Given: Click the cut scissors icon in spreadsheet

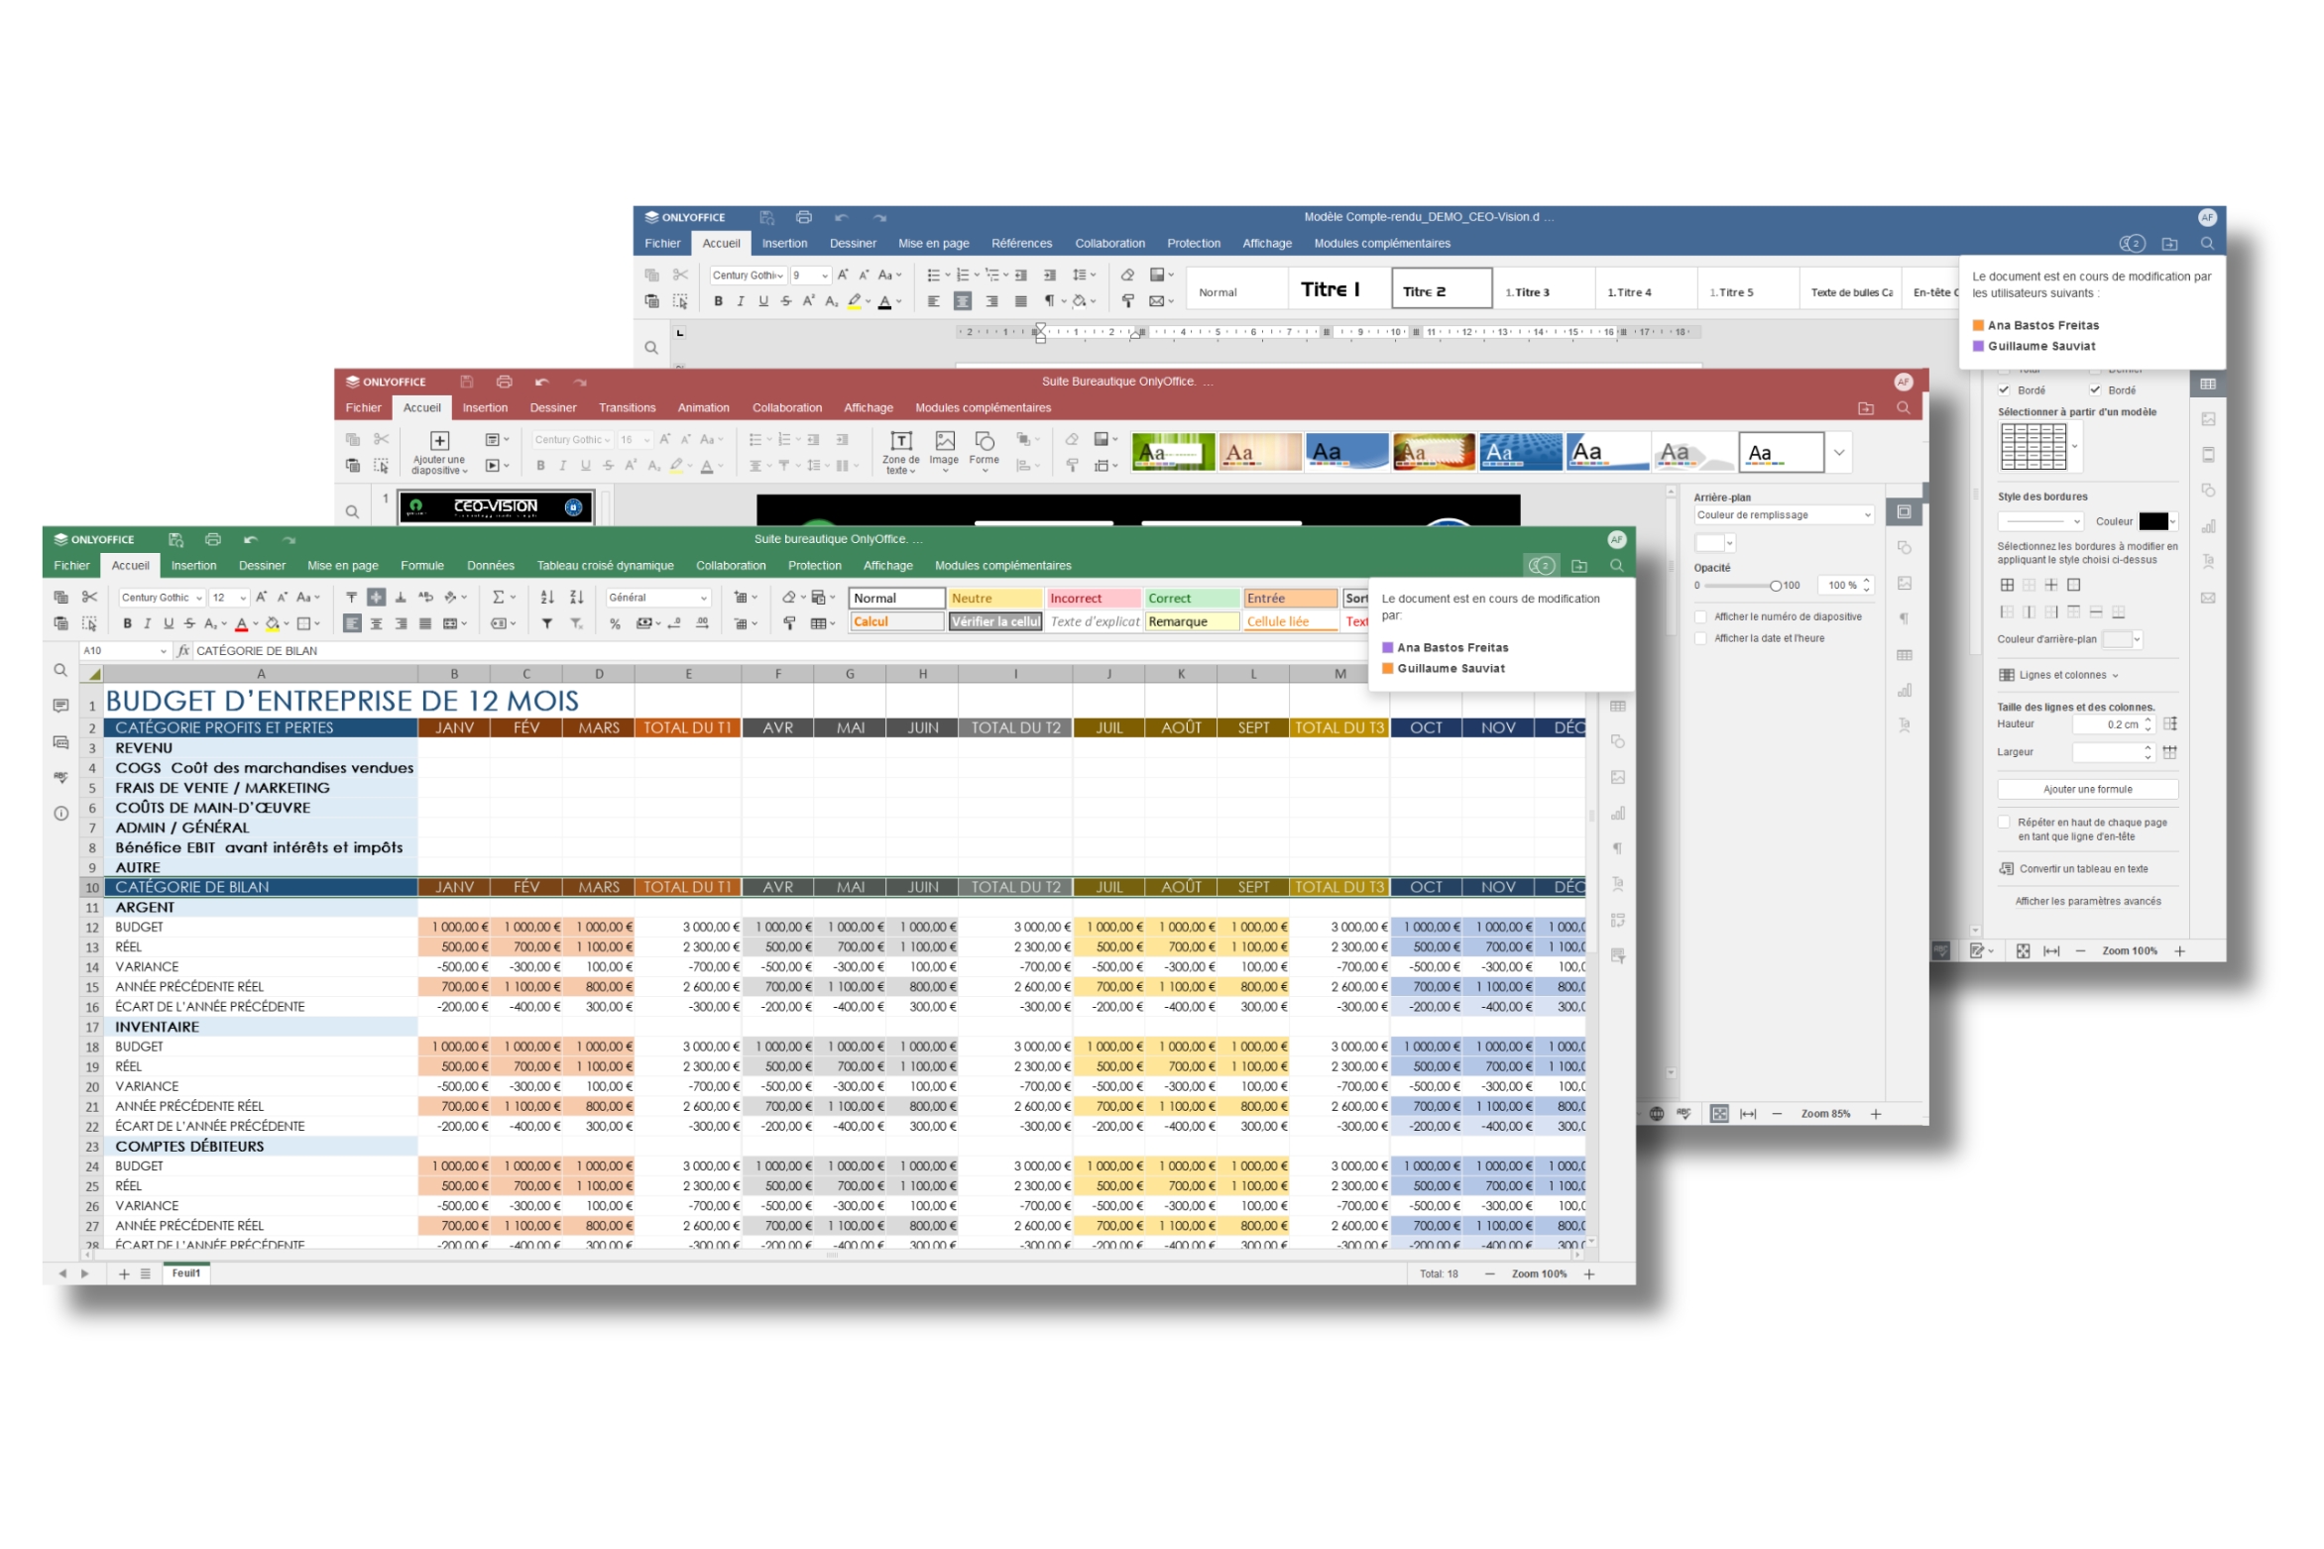Looking at the screenshot, I should tap(89, 597).
